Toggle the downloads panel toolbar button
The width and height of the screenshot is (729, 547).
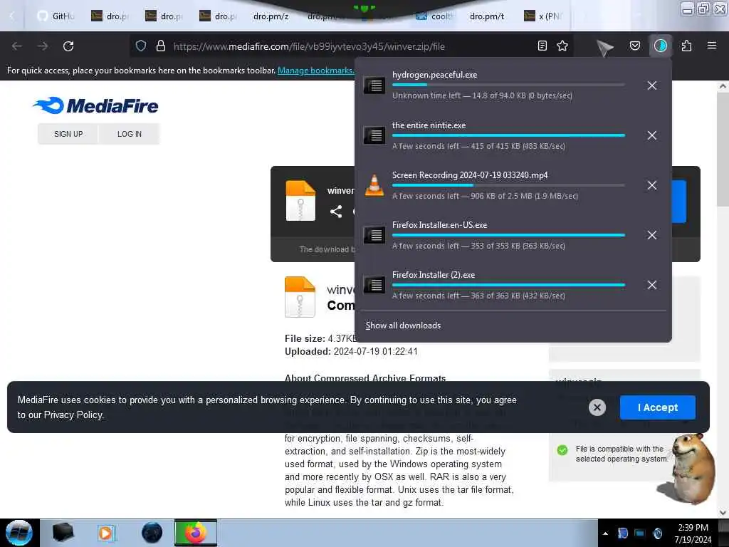tap(661, 46)
